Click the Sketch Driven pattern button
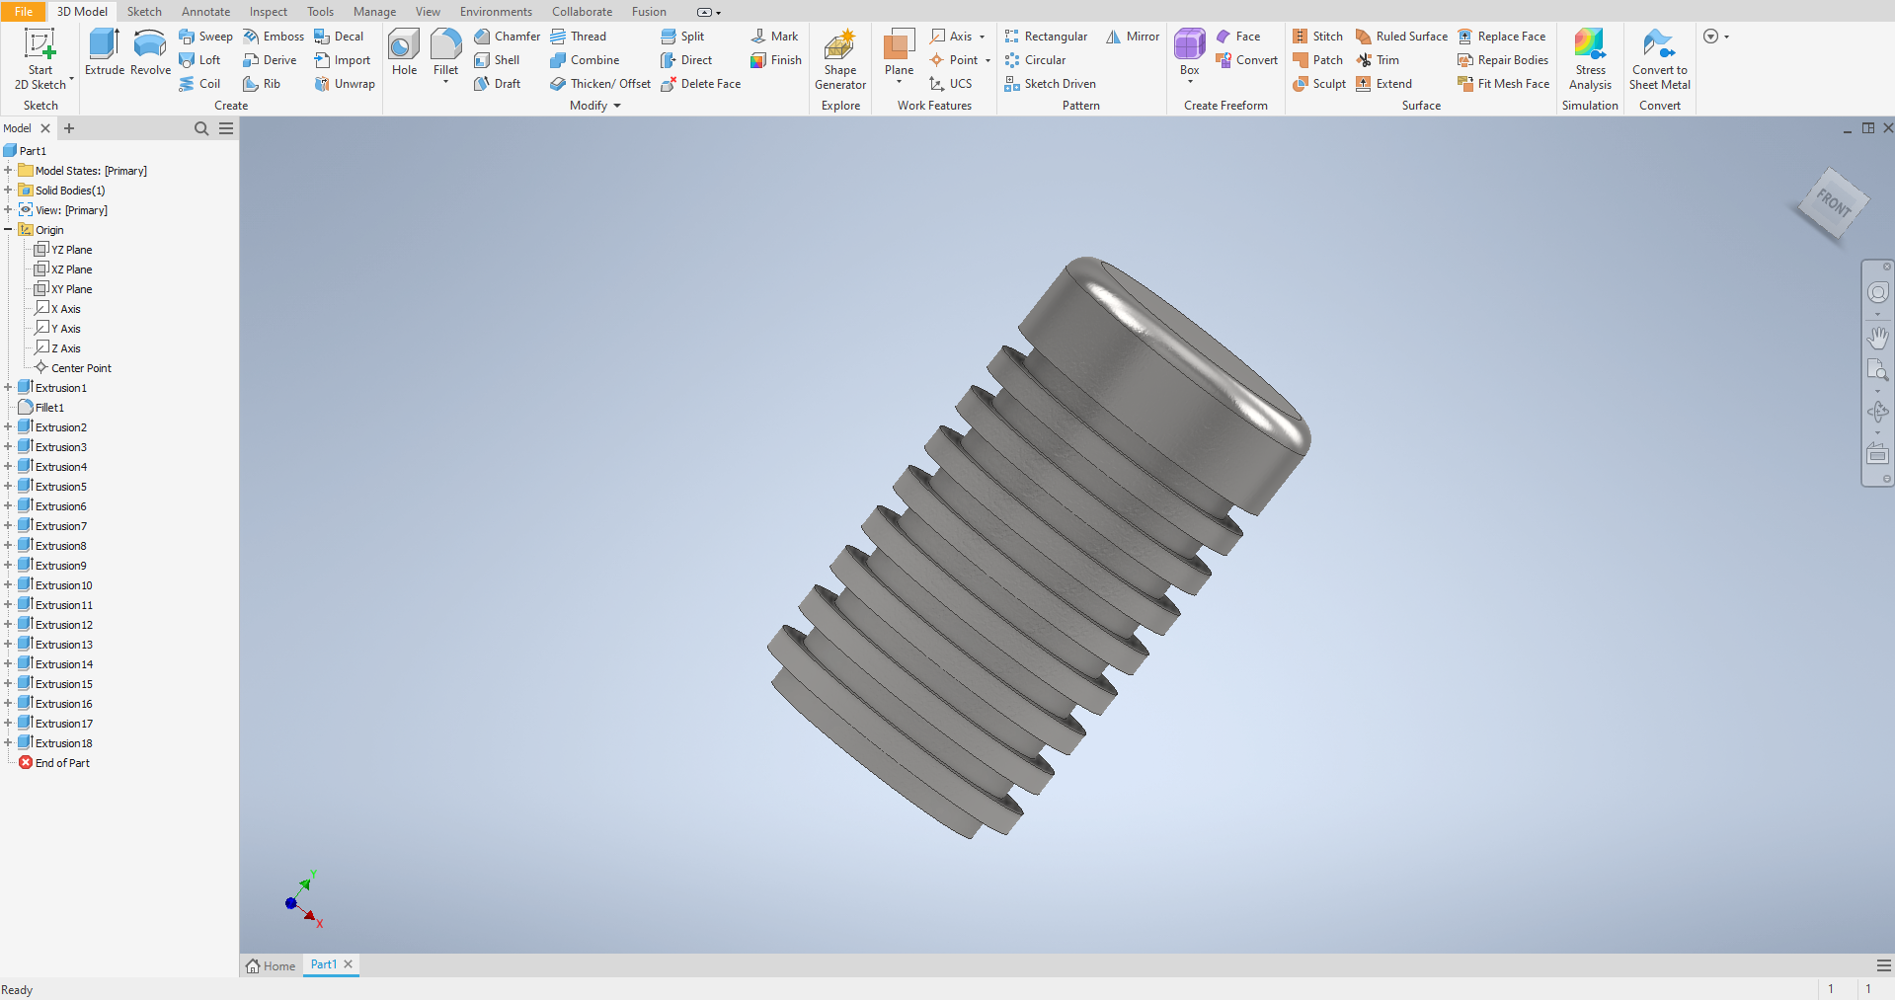Viewport: 1895px width, 1000px height. 1050,84
